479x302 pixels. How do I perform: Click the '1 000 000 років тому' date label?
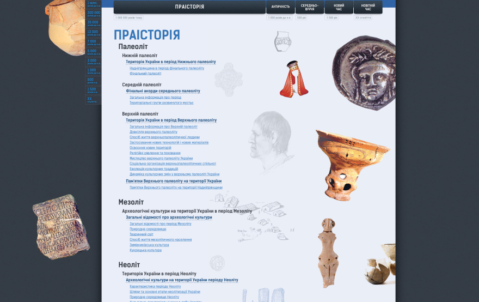pos(128,18)
